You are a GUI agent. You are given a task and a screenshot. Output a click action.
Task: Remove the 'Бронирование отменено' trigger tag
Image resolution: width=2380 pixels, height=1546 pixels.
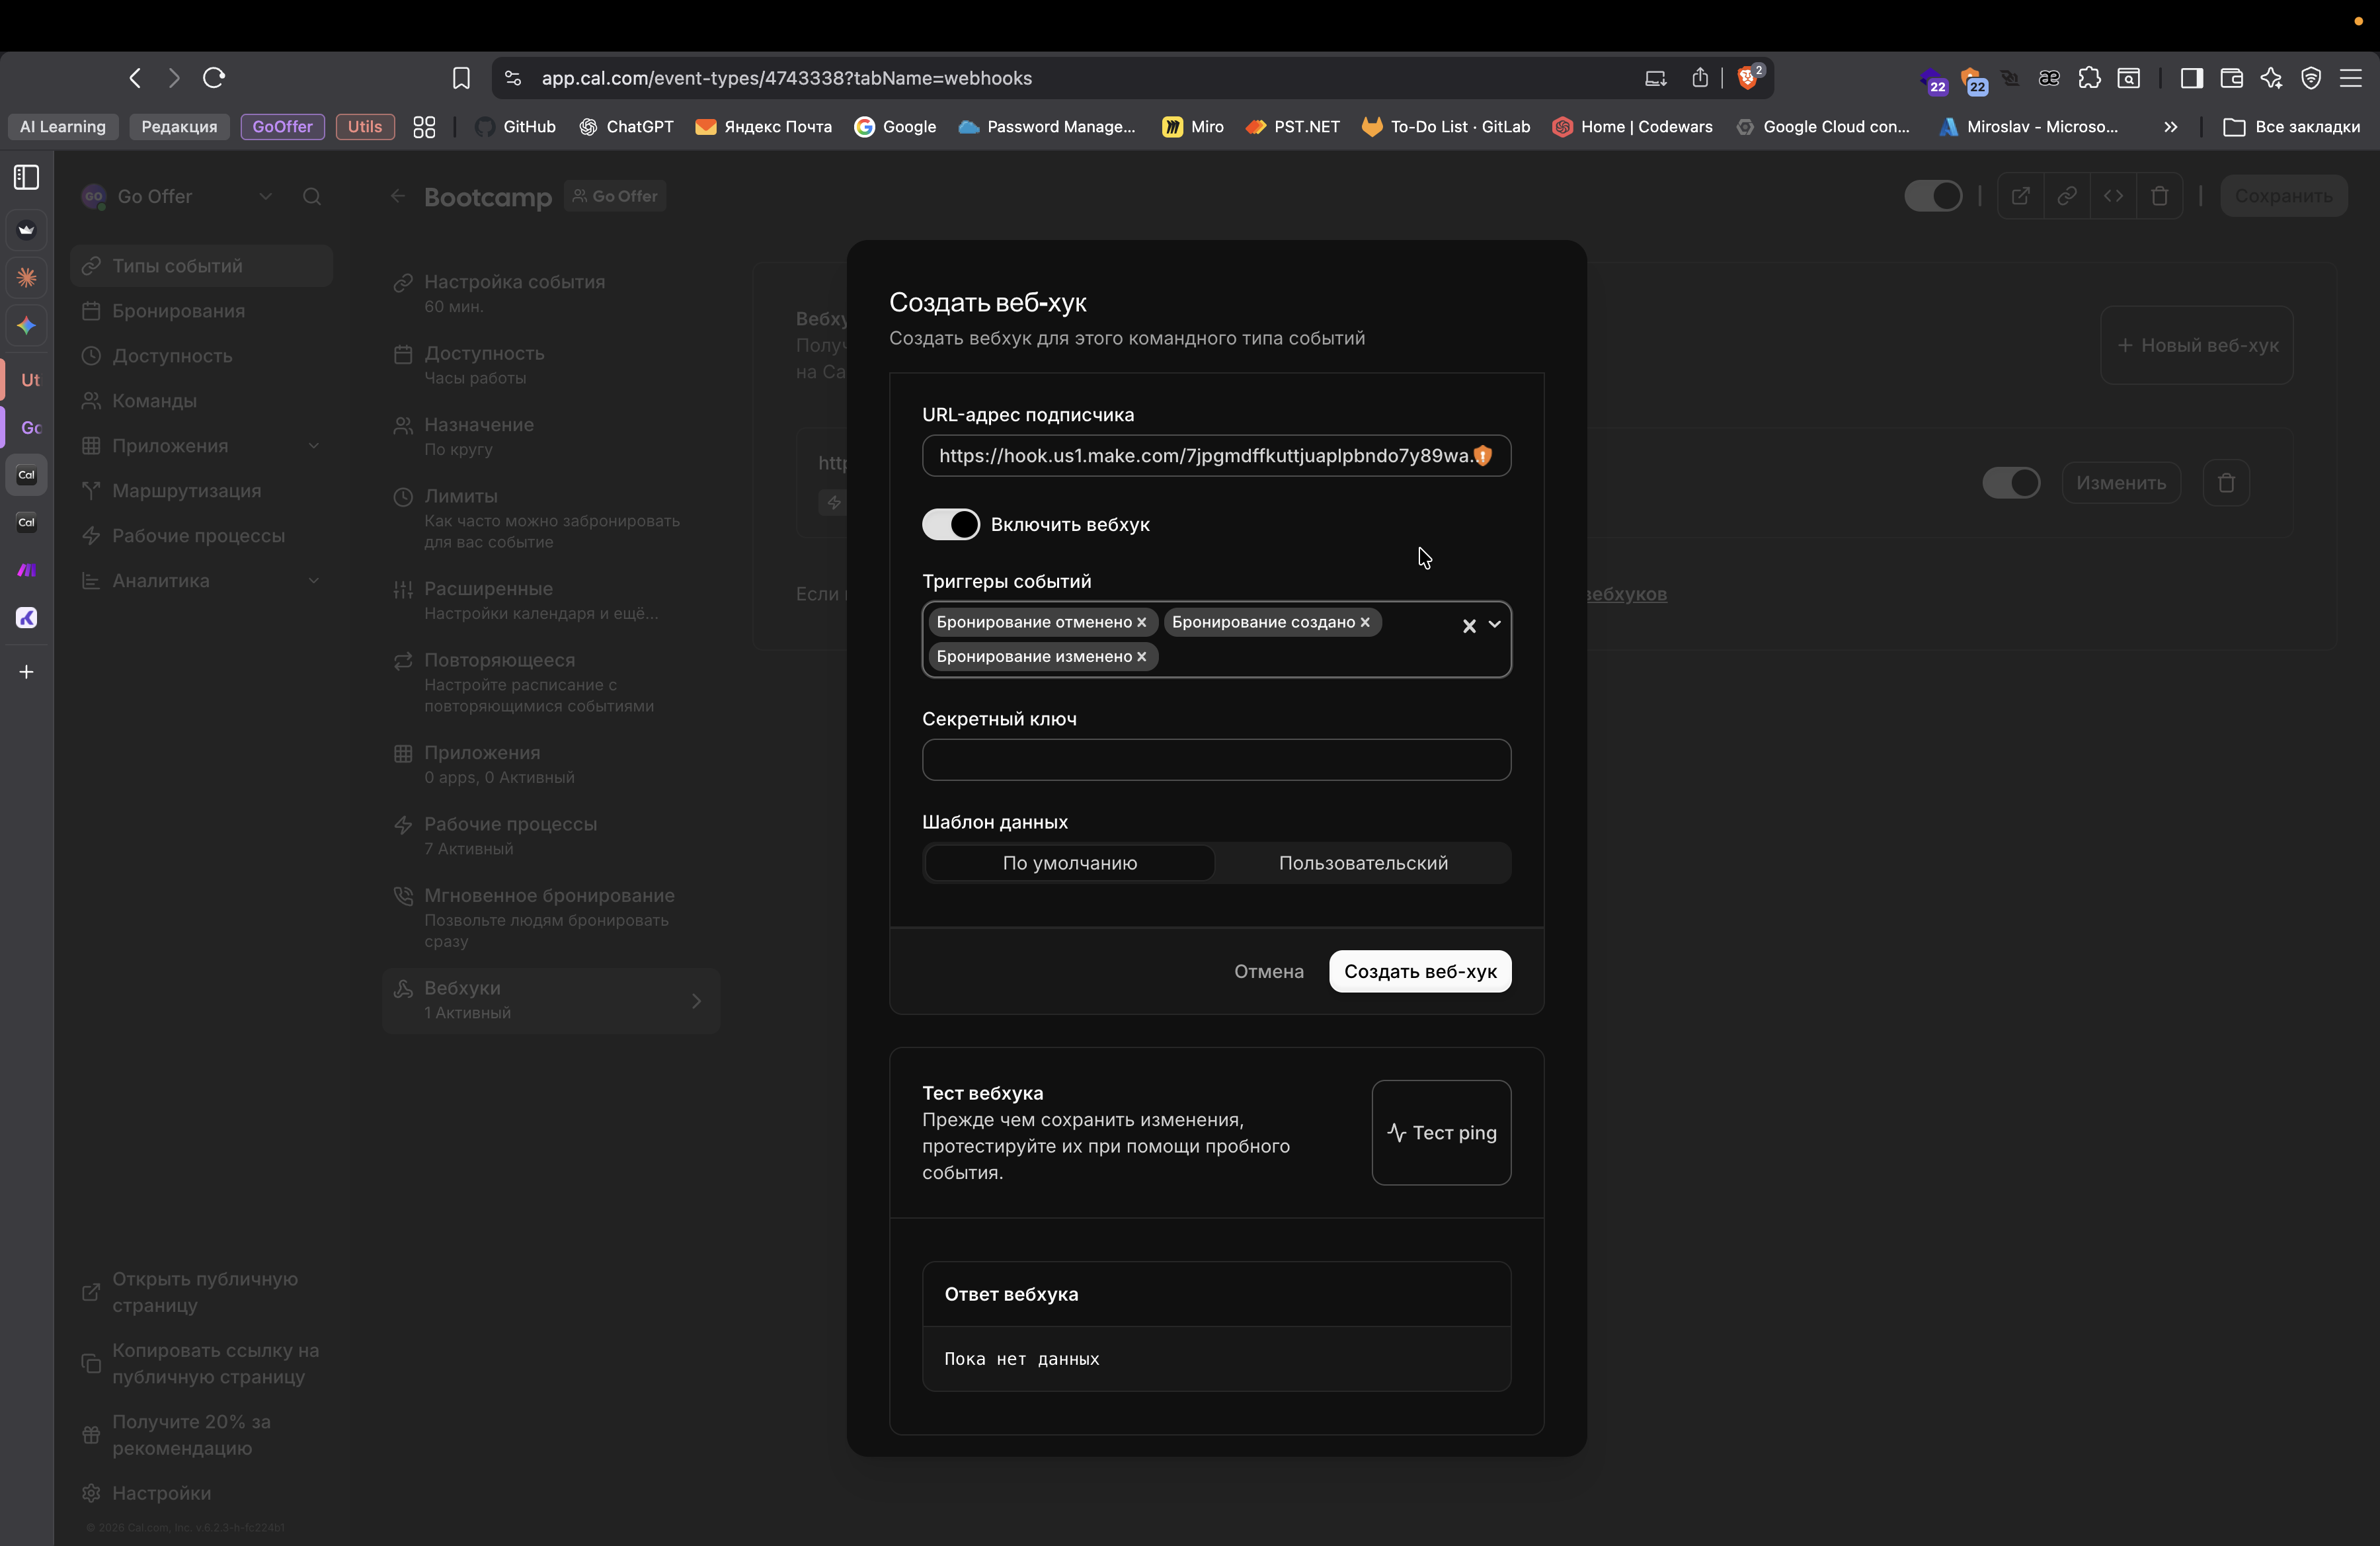1141,622
